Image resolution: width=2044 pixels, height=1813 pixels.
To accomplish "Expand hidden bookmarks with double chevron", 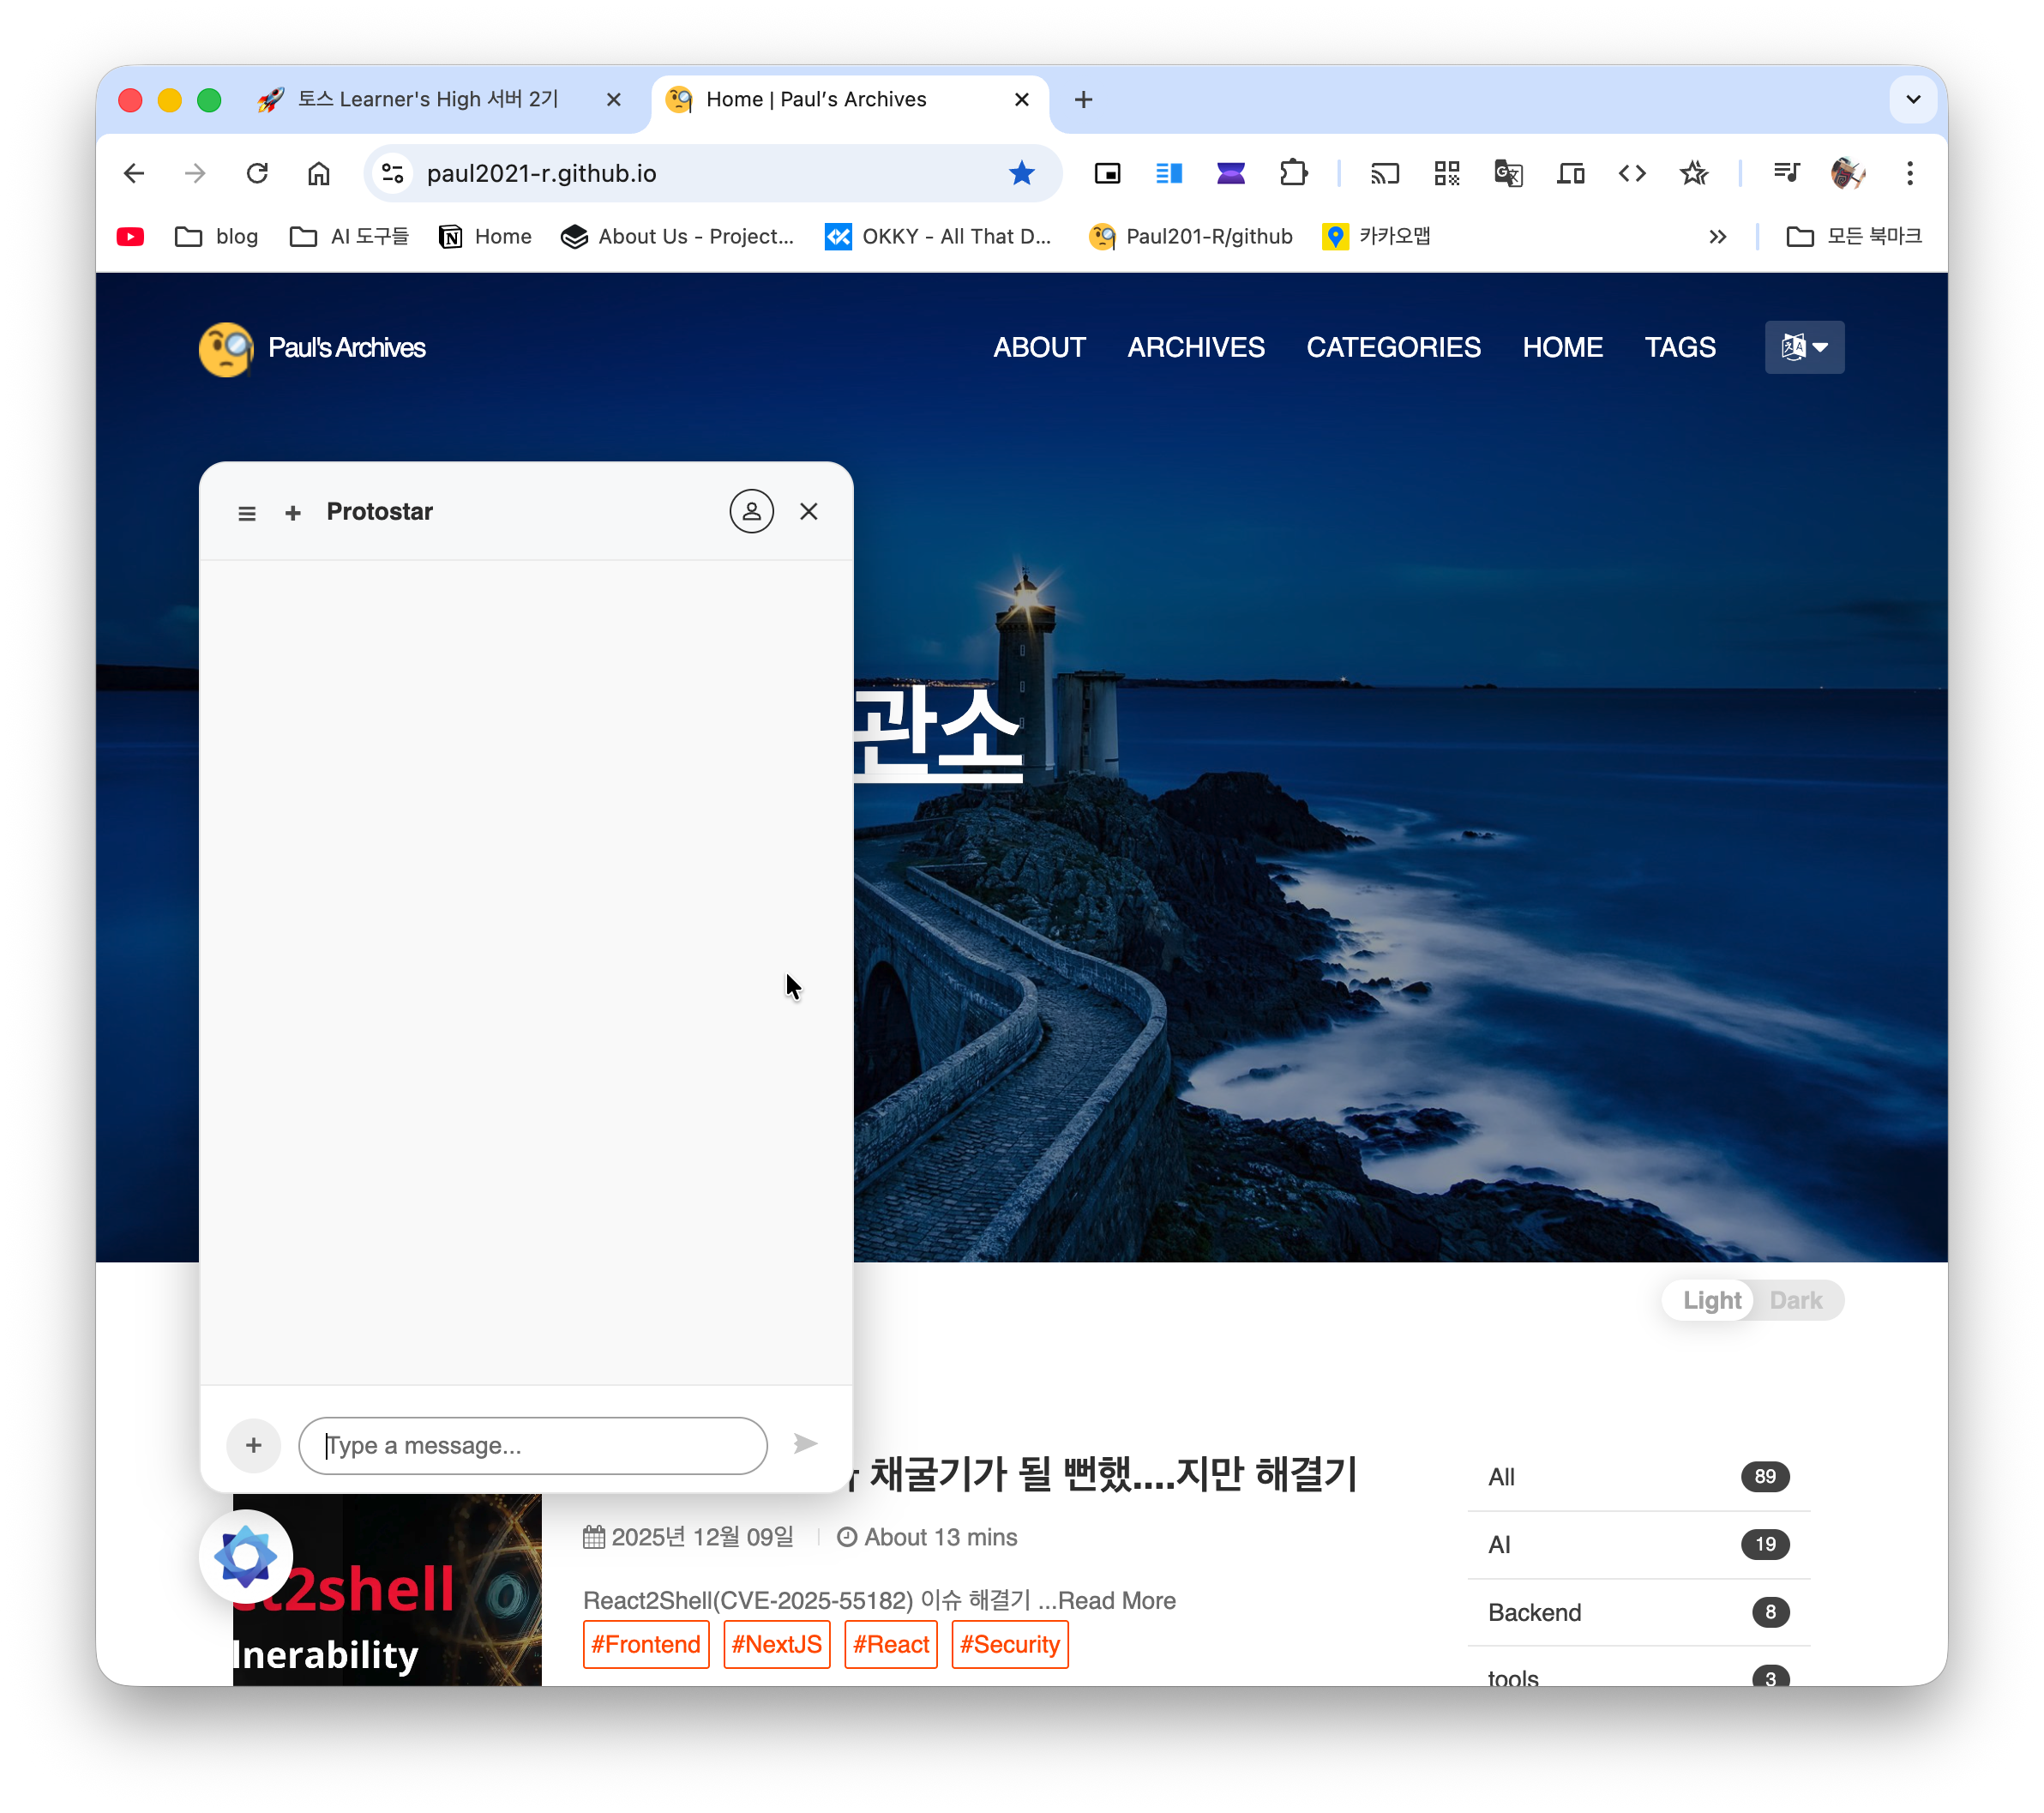I will point(1717,237).
